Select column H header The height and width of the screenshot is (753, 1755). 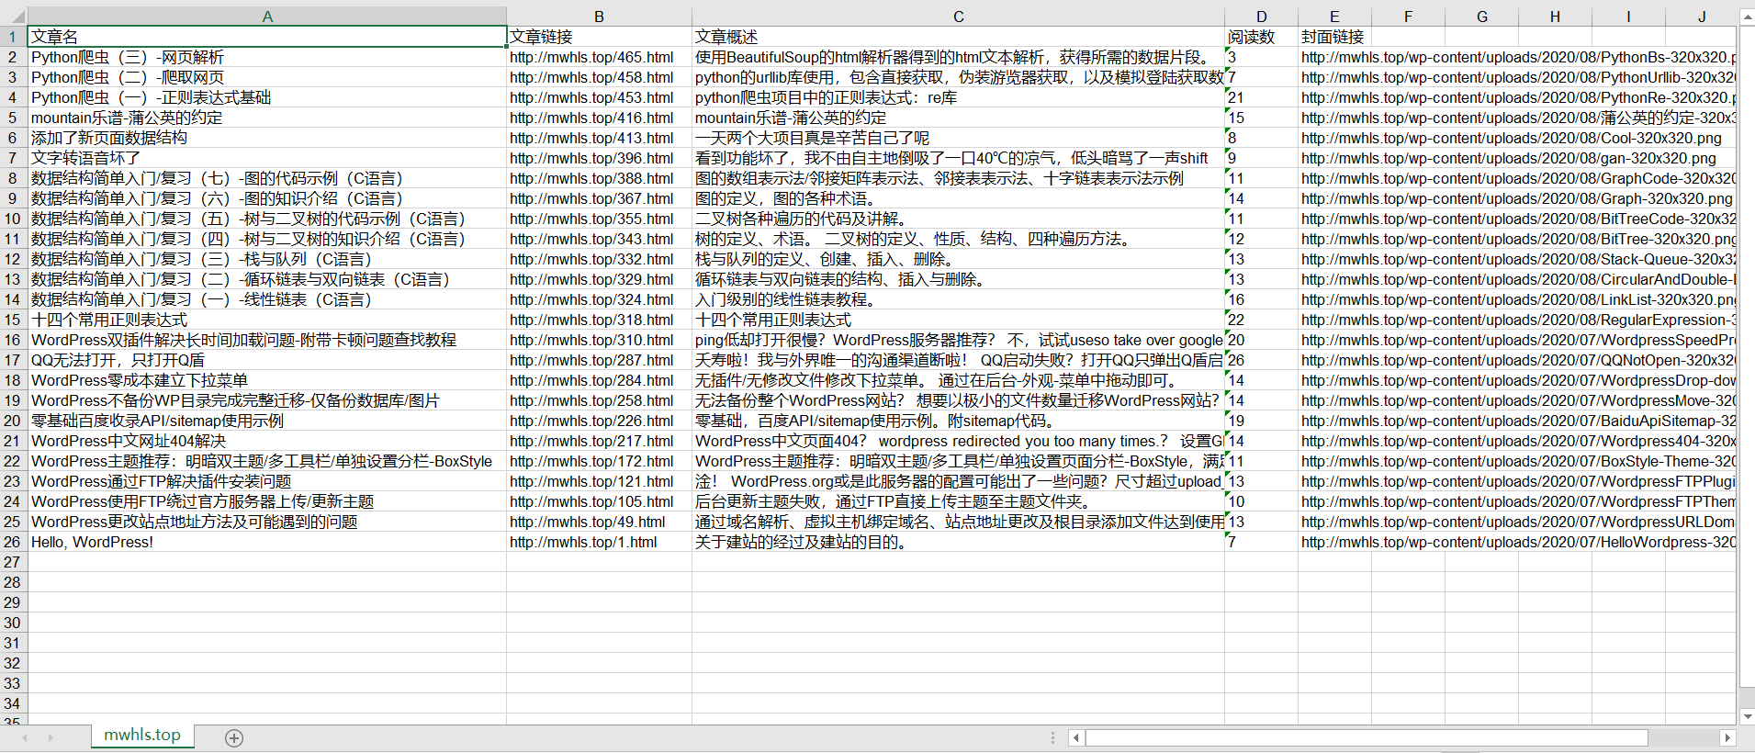[x=1555, y=16]
